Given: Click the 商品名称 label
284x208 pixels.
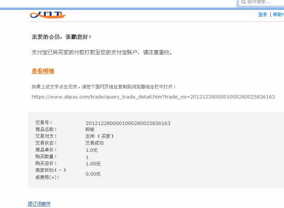Looking at the screenshot, I should pyautogui.click(x=46, y=129).
